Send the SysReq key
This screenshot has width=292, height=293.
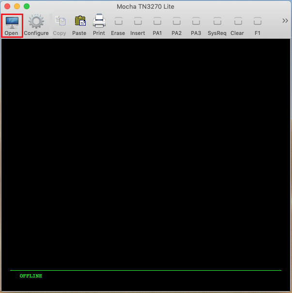[x=217, y=25]
